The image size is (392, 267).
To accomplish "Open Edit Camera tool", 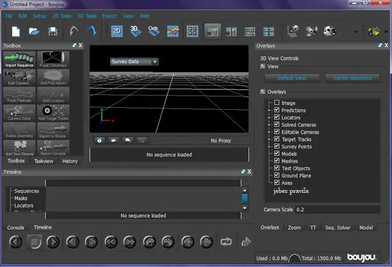I will (x=19, y=78).
